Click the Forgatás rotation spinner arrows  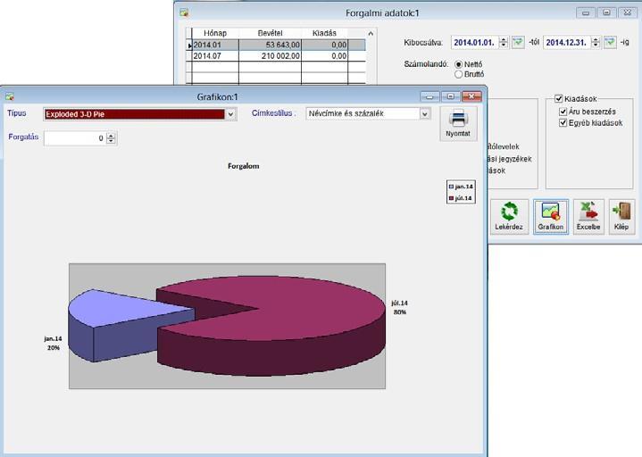coord(111,138)
